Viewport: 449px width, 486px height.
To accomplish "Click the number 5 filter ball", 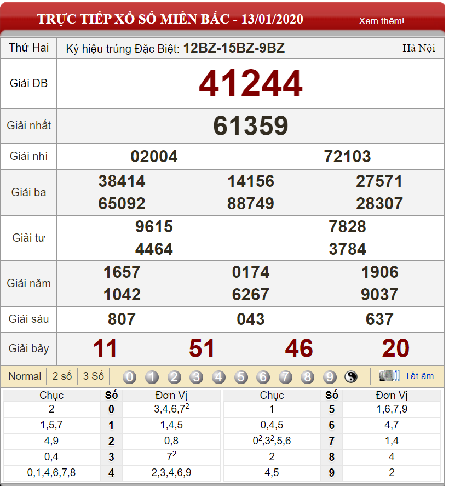I will click(241, 377).
